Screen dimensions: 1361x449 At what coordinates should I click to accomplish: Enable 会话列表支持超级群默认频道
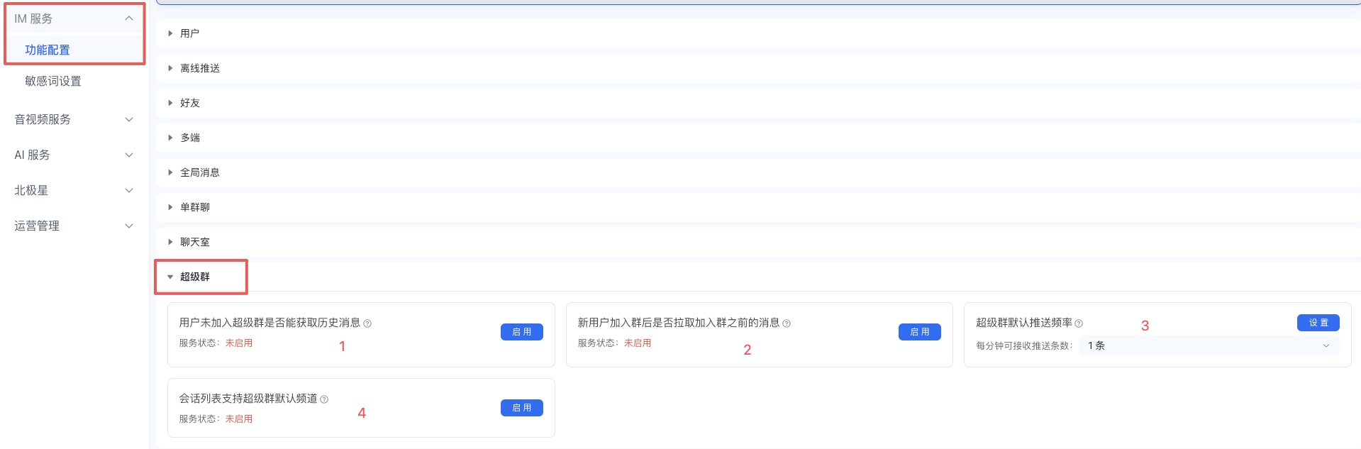(x=522, y=408)
